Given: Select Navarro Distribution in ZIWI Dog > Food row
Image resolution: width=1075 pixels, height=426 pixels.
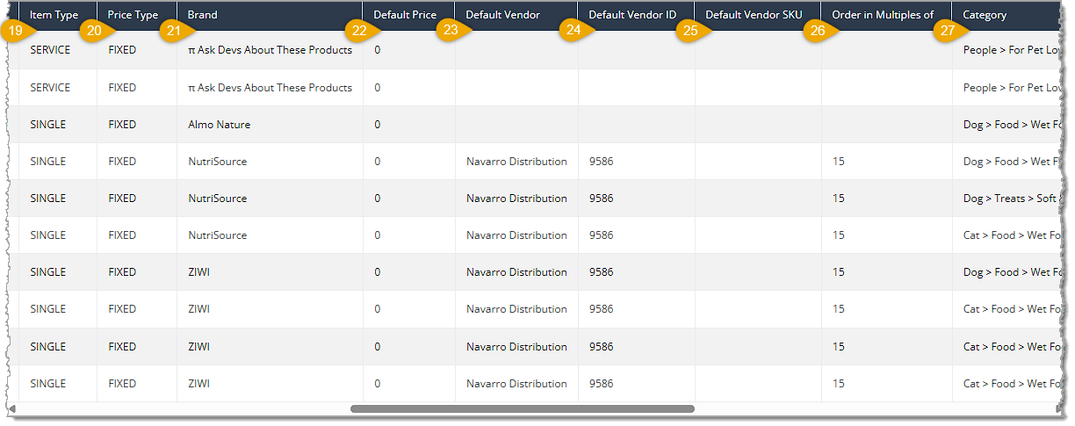Looking at the screenshot, I should [x=516, y=272].
